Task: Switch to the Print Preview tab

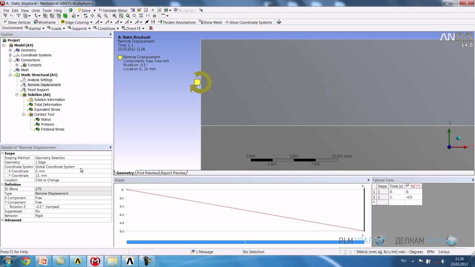Action: point(147,173)
